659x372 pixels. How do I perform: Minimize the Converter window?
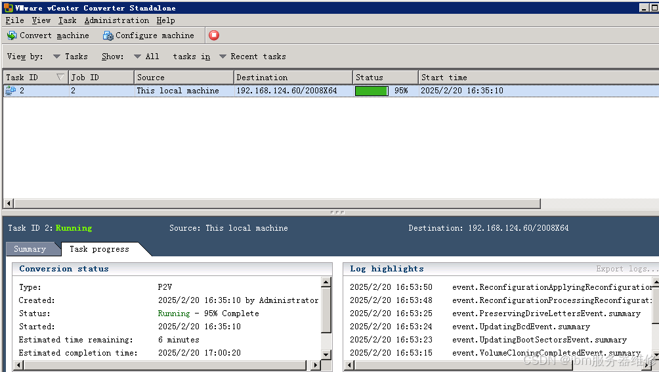pyautogui.click(x=644, y=8)
